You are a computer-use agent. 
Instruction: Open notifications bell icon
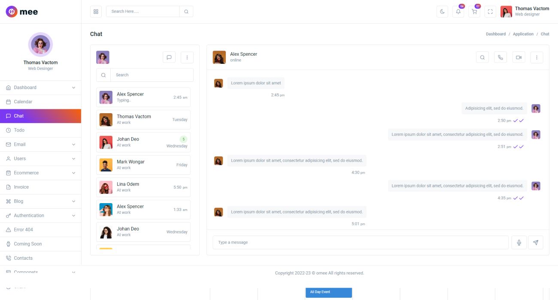pyautogui.click(x=458, y=12)
